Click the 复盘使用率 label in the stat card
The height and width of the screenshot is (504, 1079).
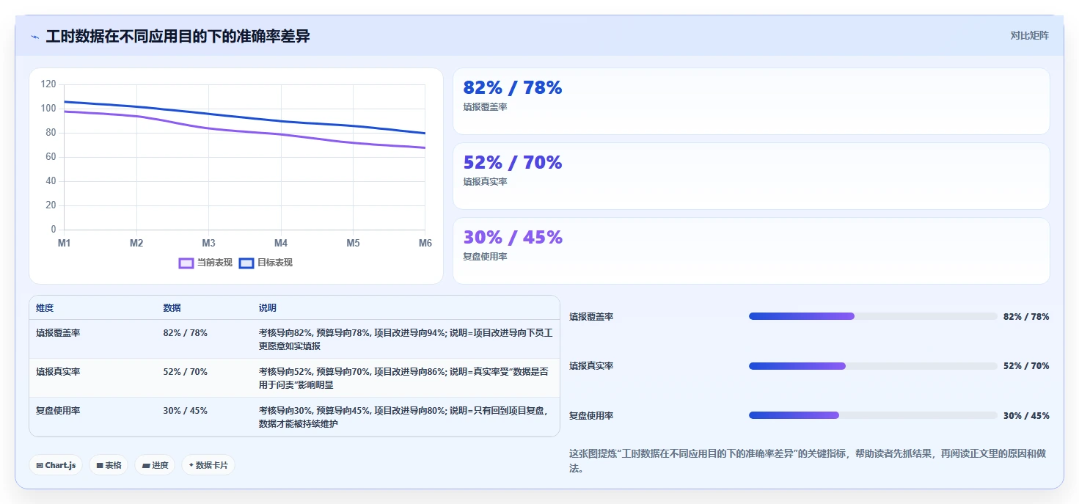[485, 257]
